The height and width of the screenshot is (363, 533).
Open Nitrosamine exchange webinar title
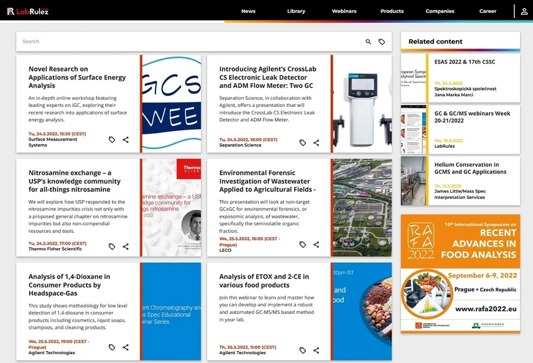[75, 181]
